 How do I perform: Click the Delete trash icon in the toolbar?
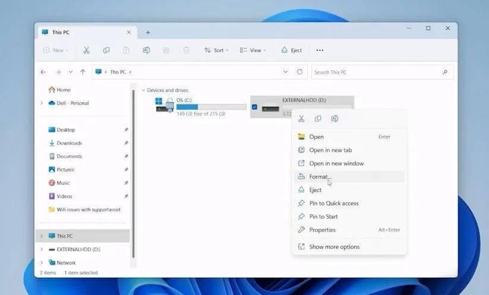(x=186, y=50)
